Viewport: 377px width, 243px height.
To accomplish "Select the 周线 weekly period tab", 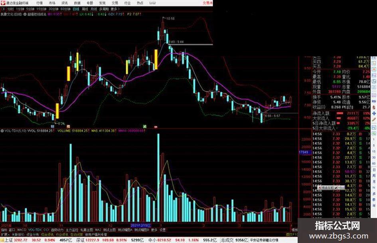I will [x=85, y=9].
